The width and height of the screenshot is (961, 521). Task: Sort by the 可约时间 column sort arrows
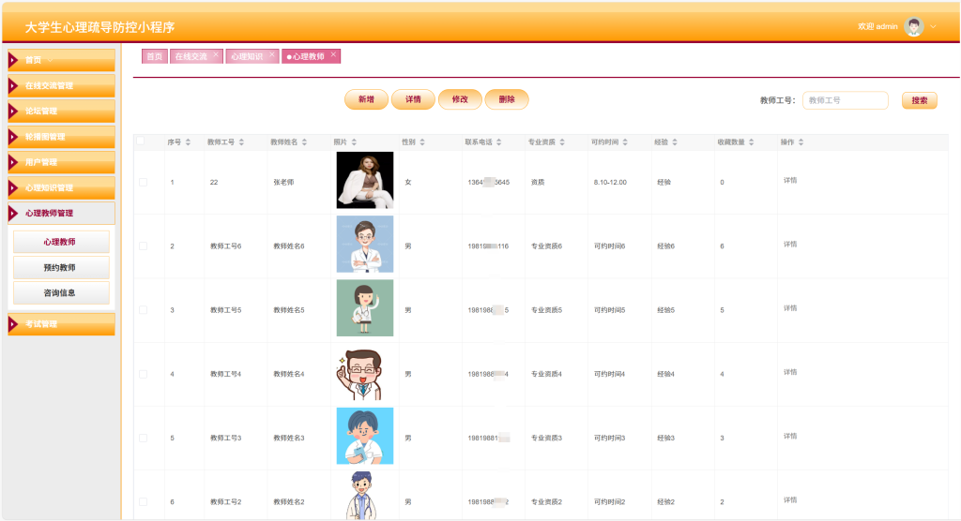pos(625,142)
